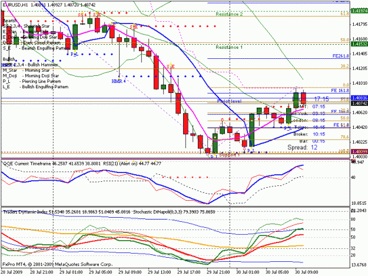This screenshot has width=368, height=276.
Task: Click 18.8515 on the QQE scale
Action: point(359,203)
